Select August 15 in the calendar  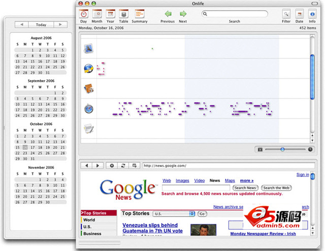click(32, 61)
